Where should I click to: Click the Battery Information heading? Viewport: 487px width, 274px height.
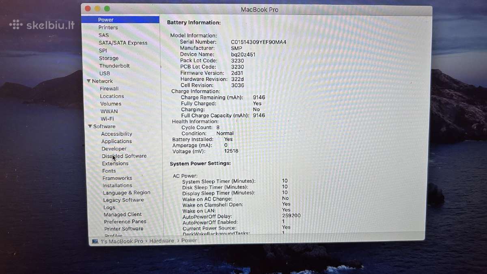(194, 23)
